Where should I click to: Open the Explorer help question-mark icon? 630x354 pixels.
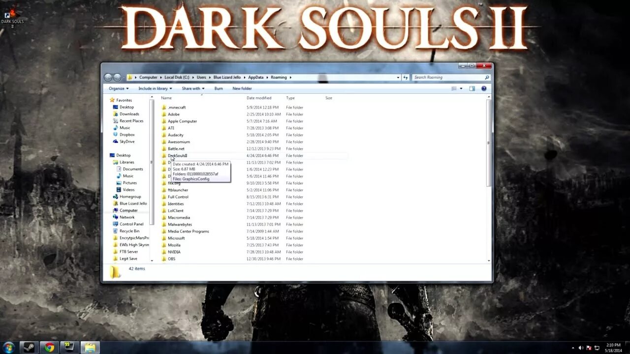pos(484,88)
